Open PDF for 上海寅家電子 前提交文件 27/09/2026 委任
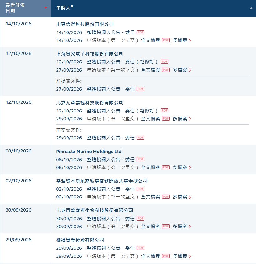Viewport: 256px width, 264px height. click(x=140, y=89)
